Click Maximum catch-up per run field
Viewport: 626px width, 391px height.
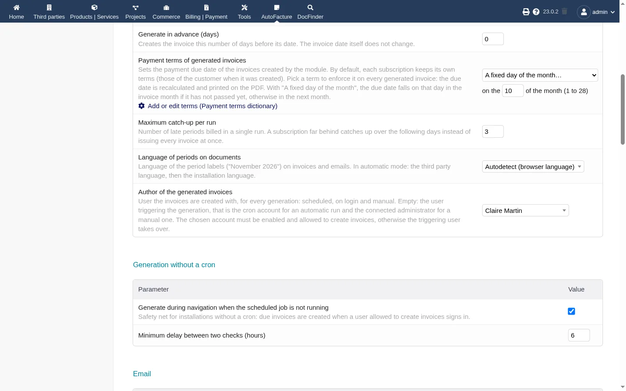tap(493, 132)
